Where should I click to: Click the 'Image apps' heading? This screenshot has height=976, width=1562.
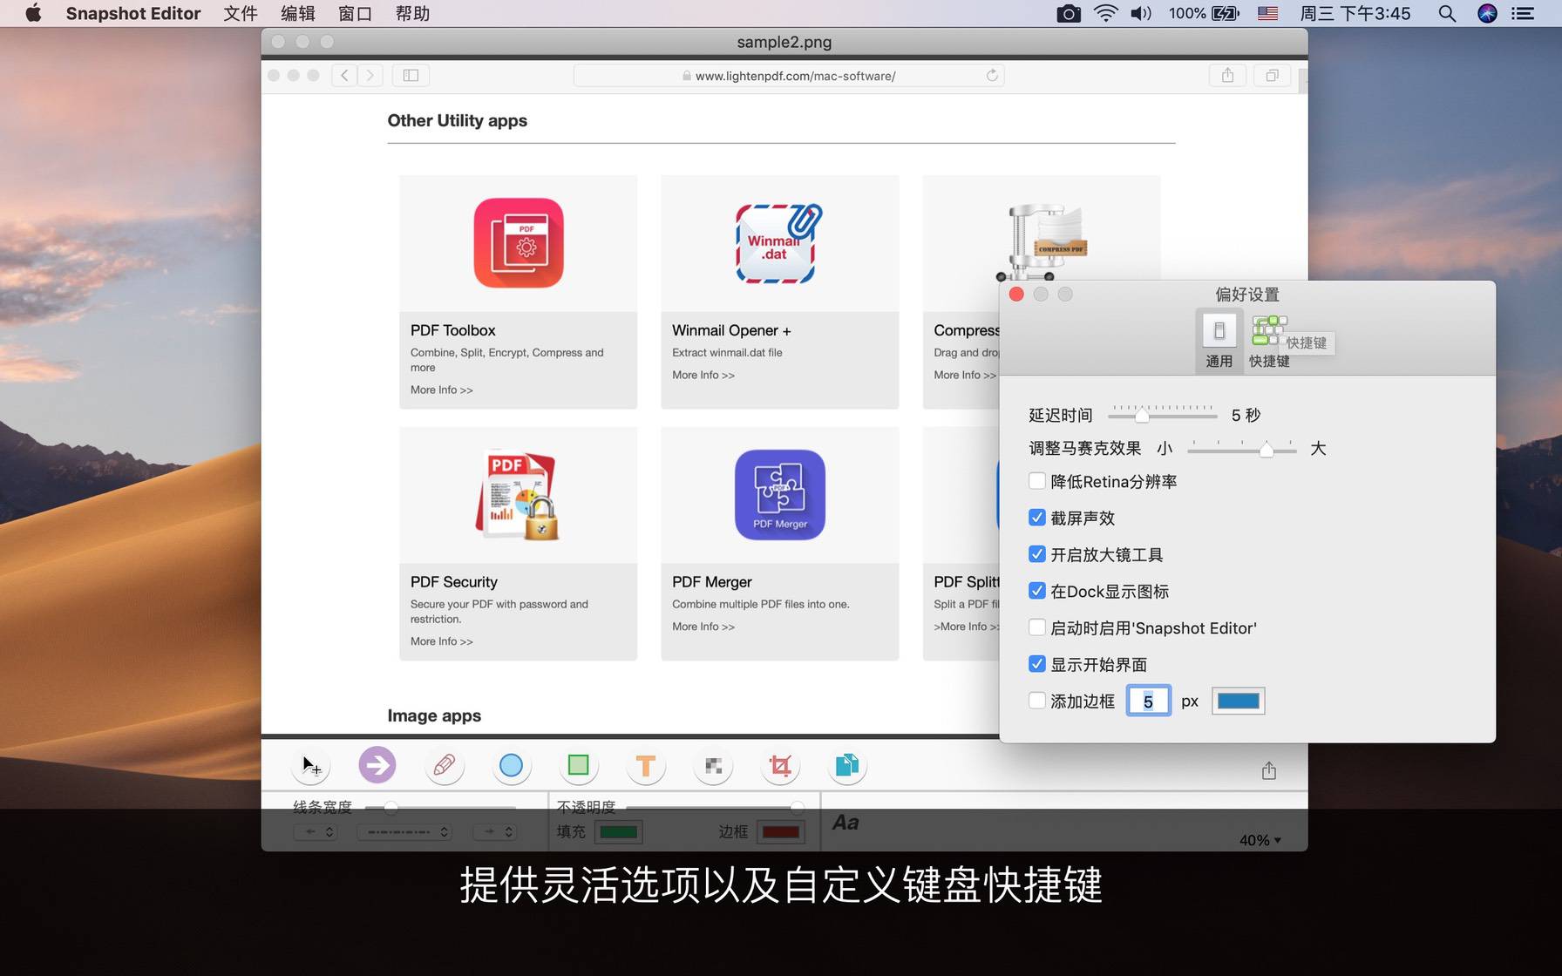coord(434,715)
